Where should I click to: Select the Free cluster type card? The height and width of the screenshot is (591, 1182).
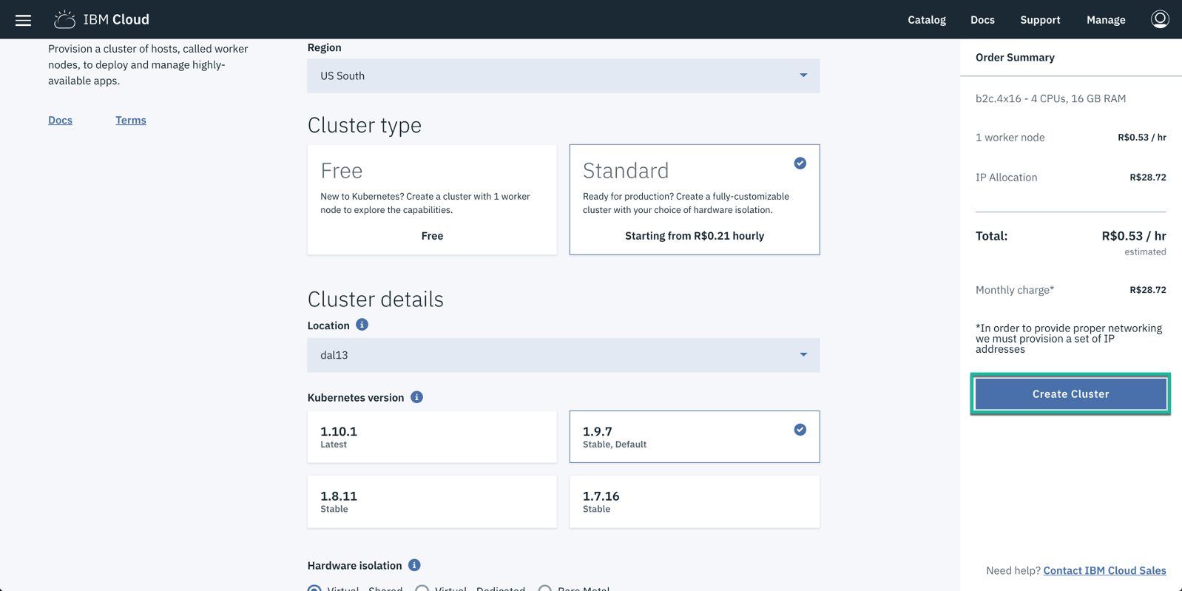click(432, 200)
